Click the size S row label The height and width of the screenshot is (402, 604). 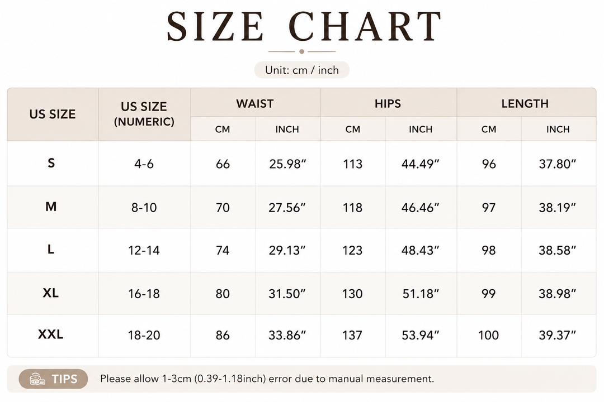point(51,163)
